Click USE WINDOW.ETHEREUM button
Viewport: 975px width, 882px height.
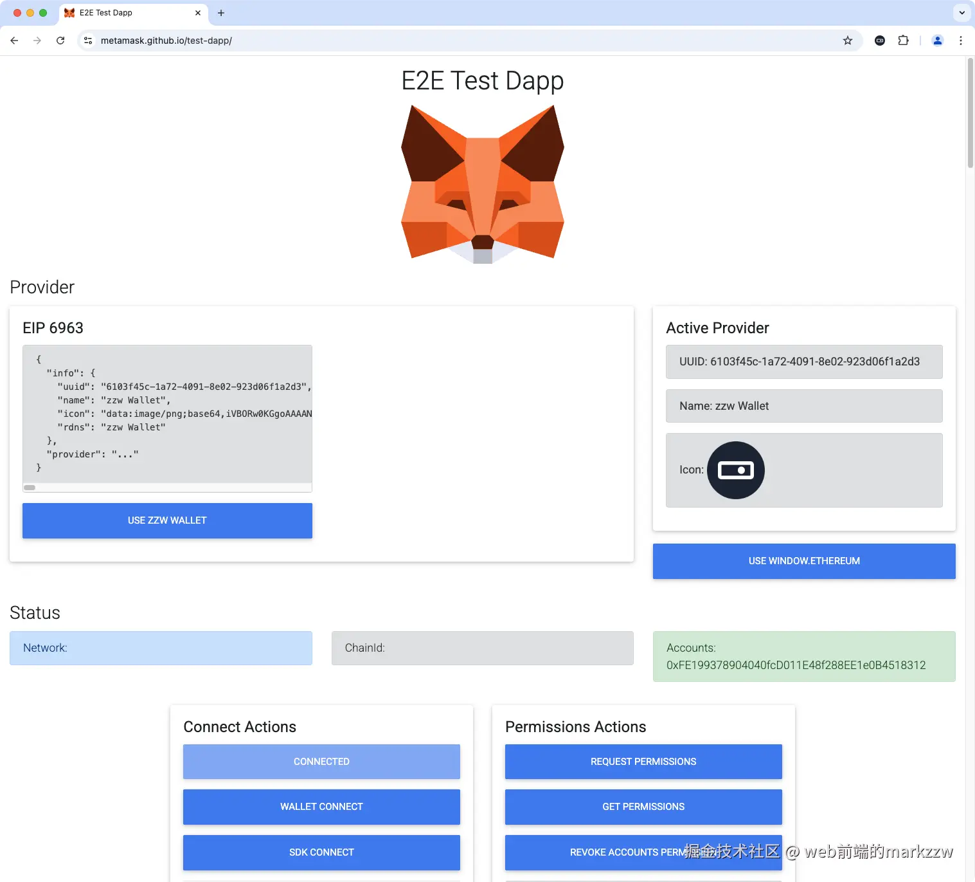804,561
